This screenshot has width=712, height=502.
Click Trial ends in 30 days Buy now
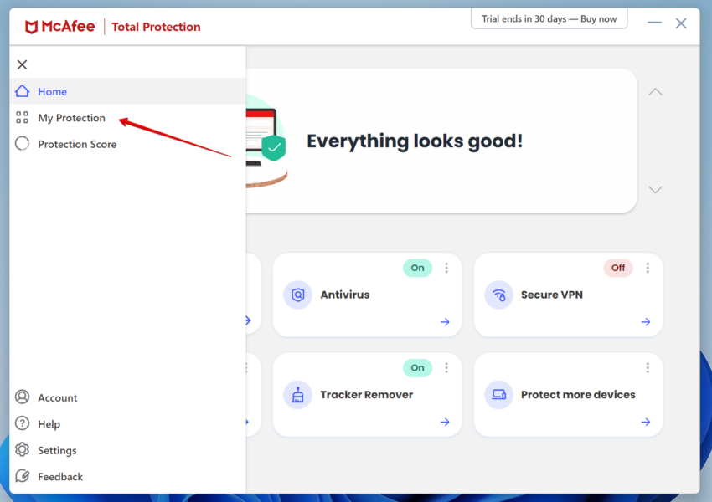(x=549, y=19)
